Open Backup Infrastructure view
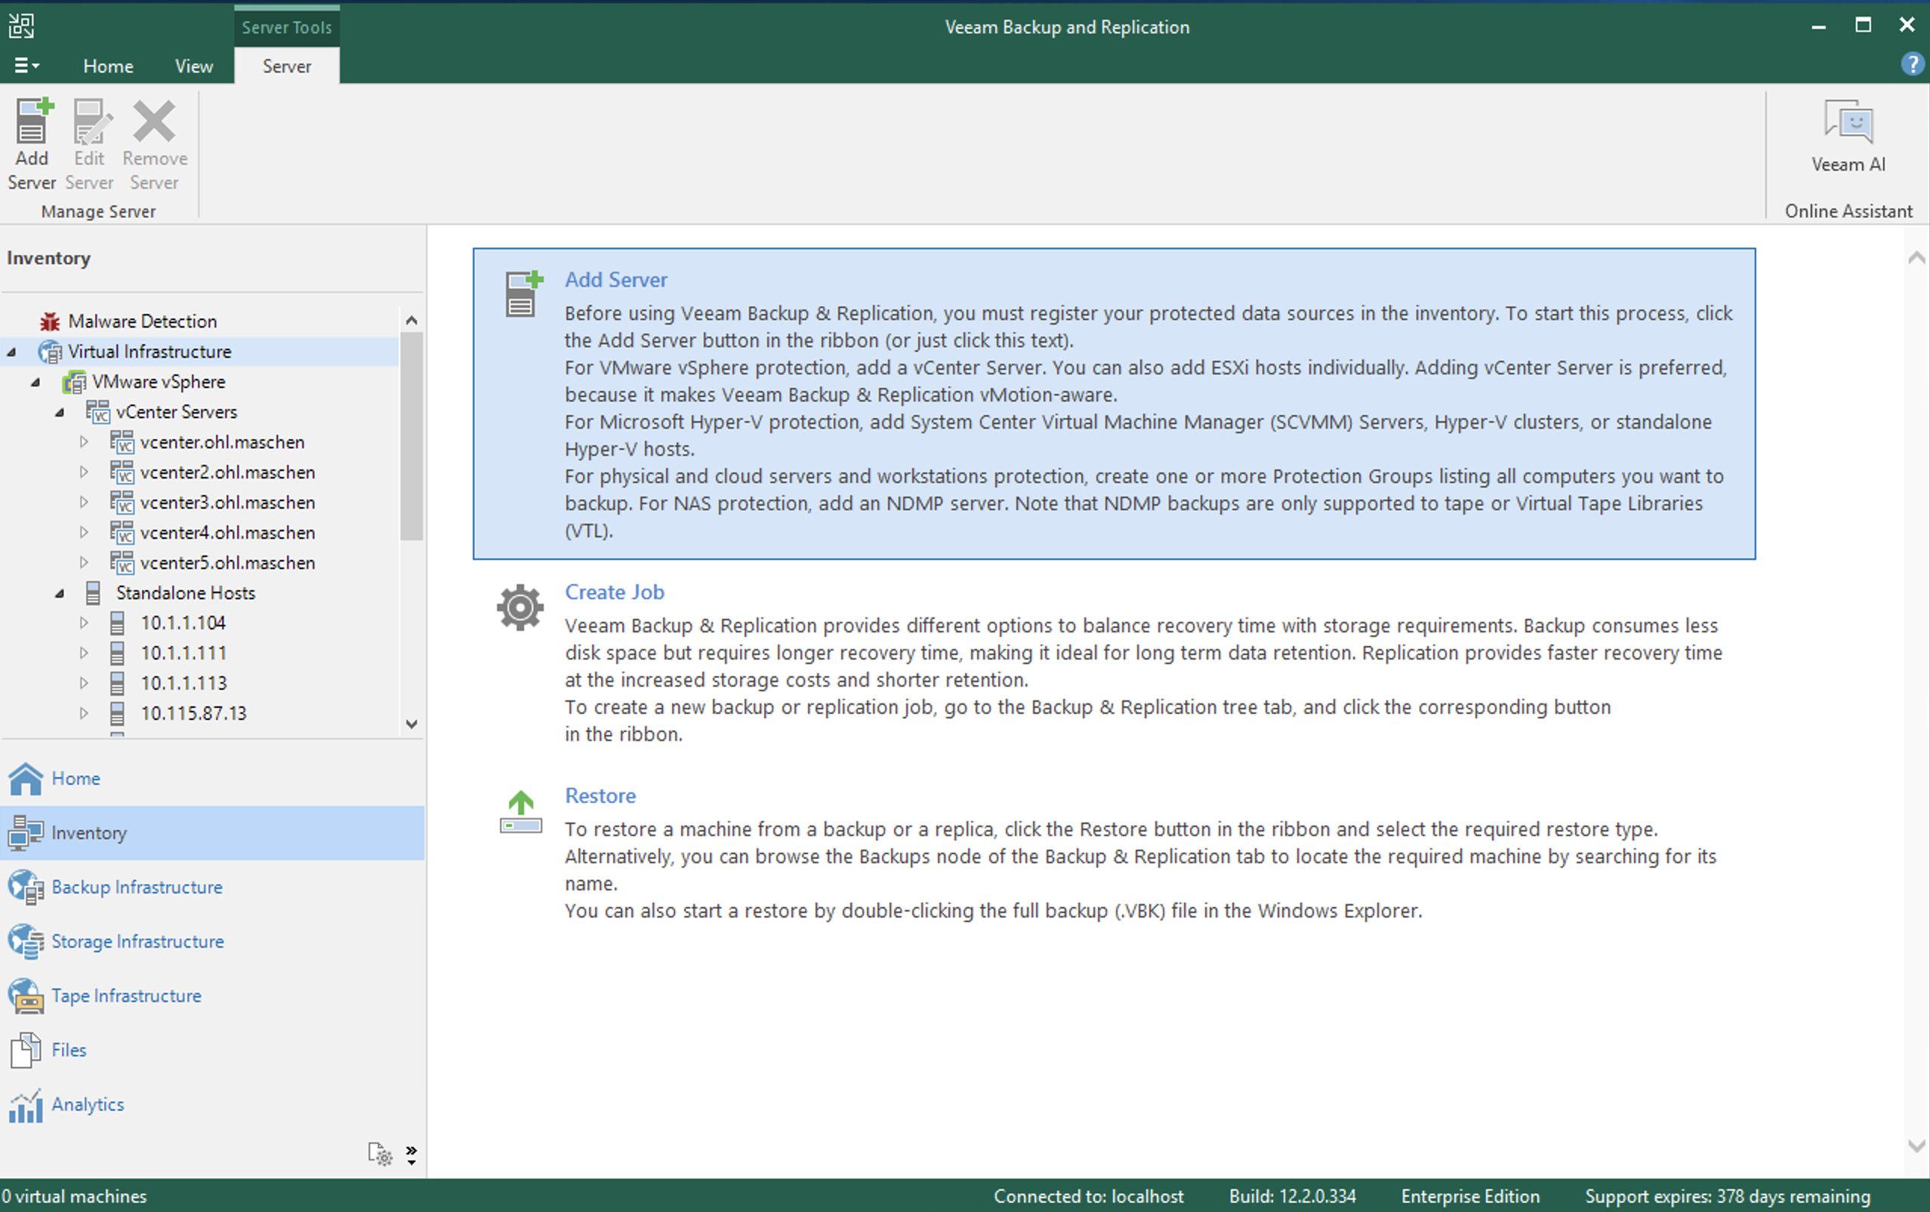The height and width of the screenshot is (1212, 1930). pos(136,887)
